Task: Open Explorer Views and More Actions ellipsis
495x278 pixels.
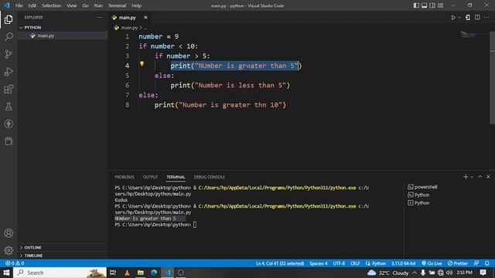Action: 100,17
